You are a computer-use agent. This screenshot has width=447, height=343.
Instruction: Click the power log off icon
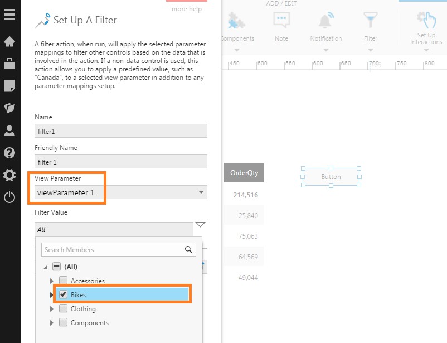(9, 197)
